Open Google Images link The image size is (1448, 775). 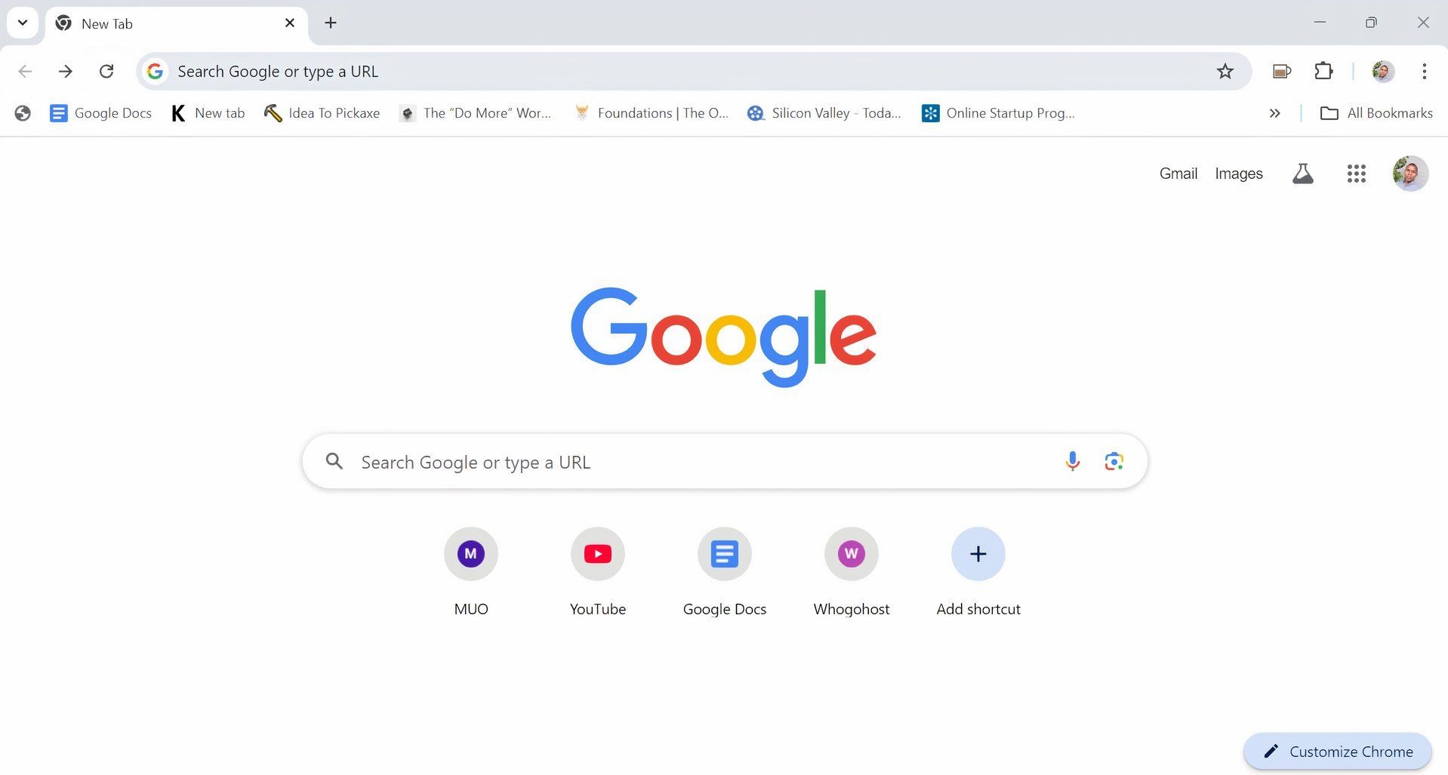click(x=1238, y=174)
